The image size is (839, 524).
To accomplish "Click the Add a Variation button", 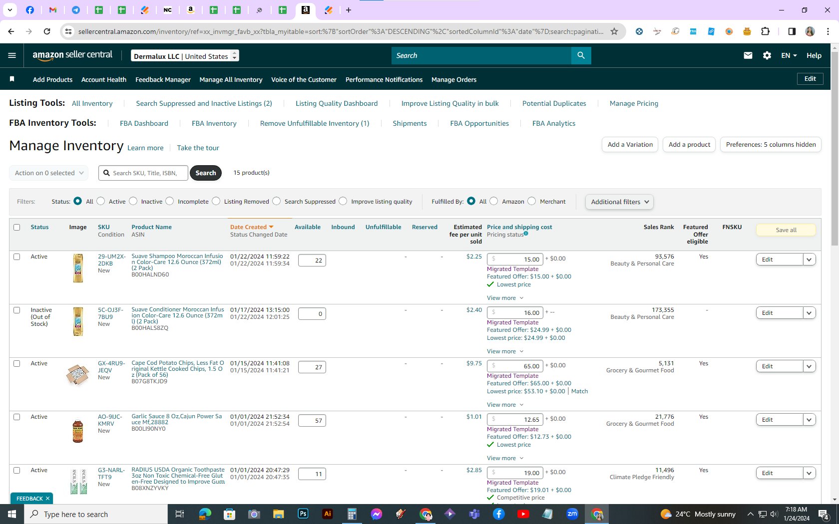I will 630,144.
